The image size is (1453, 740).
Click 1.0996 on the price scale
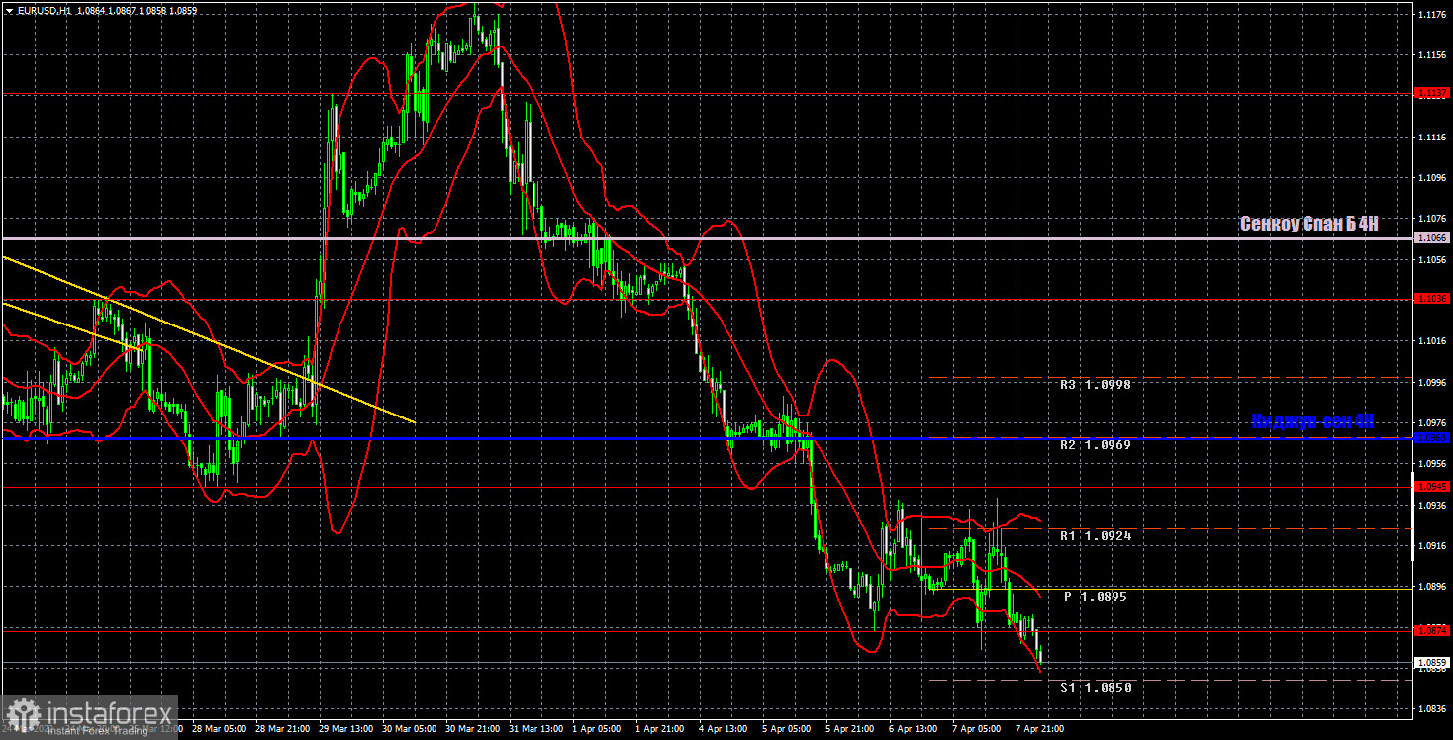(x=1433, y=383)
